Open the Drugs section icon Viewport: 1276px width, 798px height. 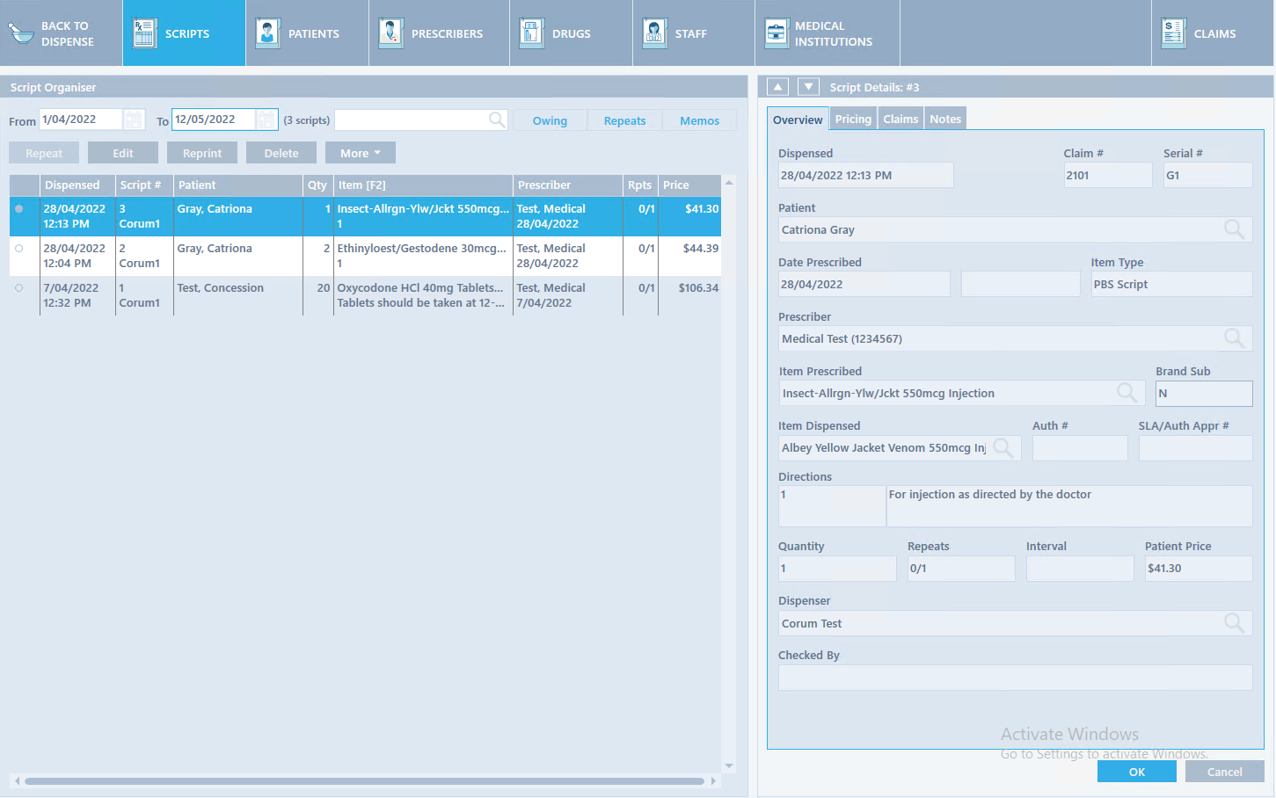531,33
